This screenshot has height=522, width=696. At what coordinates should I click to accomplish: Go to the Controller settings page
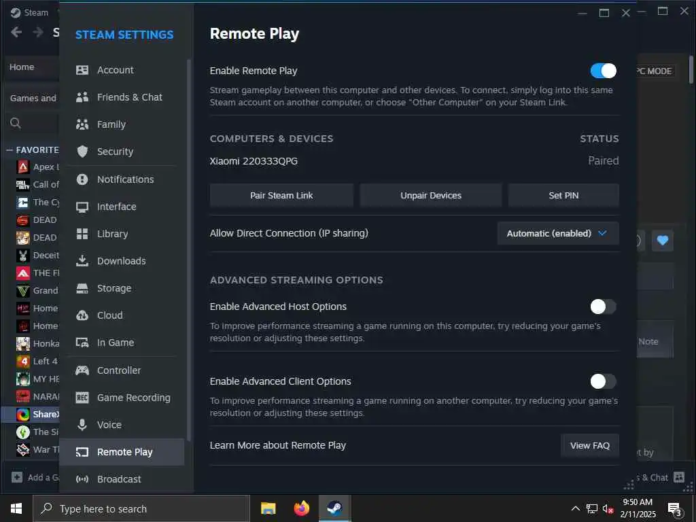tap(122, 370)
